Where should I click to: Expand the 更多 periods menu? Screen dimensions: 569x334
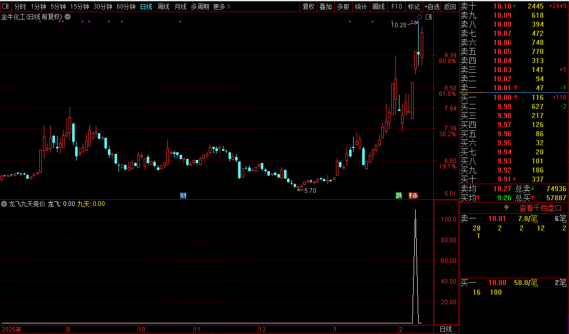point(222,7)
